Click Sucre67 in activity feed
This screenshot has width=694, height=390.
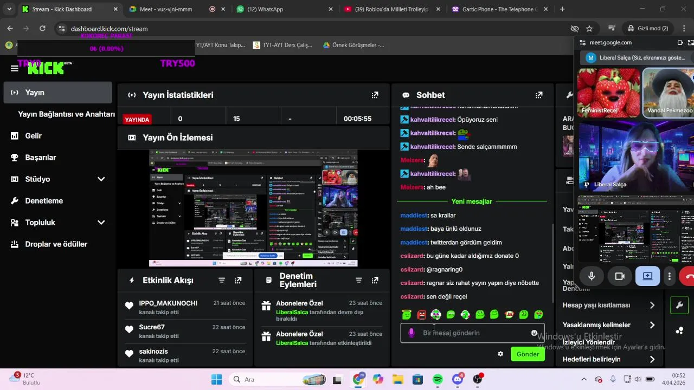[152, 327]
